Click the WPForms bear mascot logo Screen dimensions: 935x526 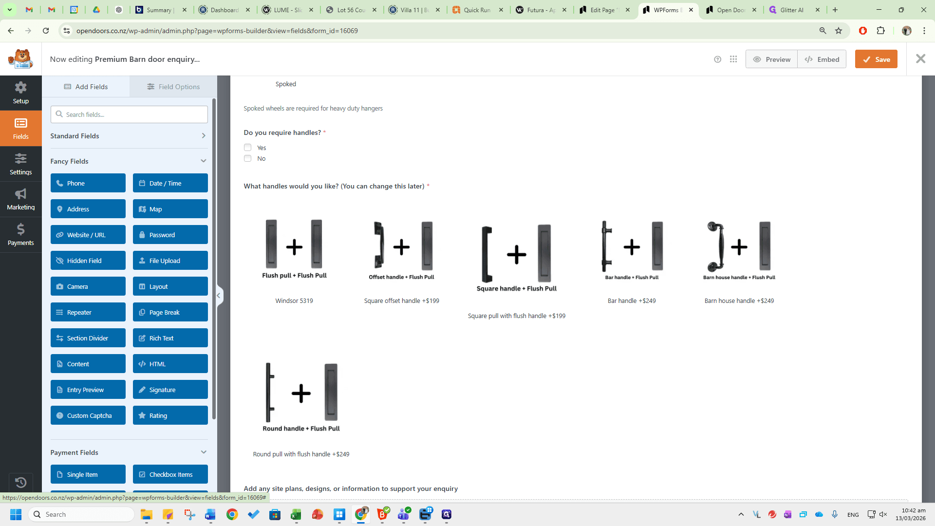(x=20, y=59)
